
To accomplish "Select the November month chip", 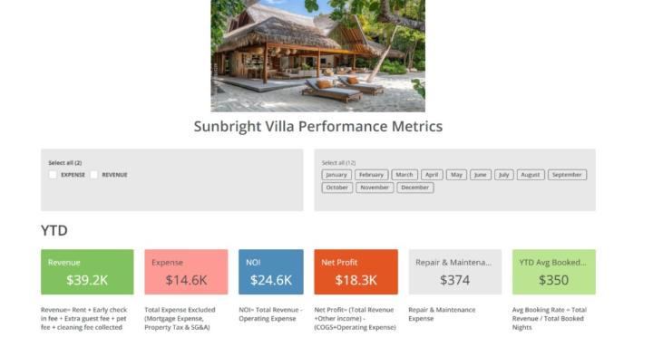I will coord(375,188).
